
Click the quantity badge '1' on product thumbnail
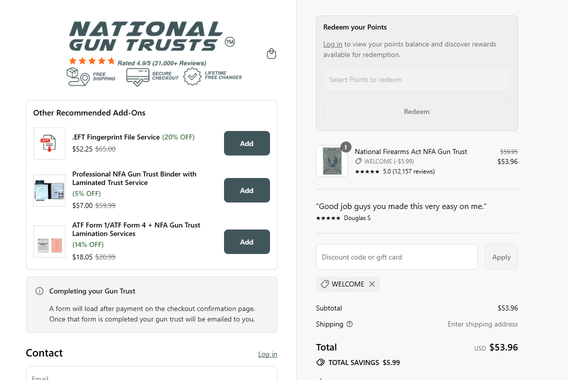346,147
